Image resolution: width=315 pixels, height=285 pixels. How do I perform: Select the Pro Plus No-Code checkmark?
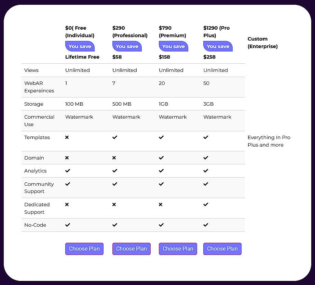coord(206,225)
